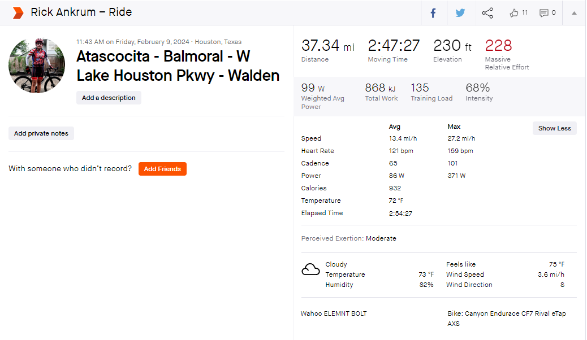Image resolution: width=587 pixels, height=340 pixels.
Task: Click the Atascocita ride title heading
Action: [178, 66]
